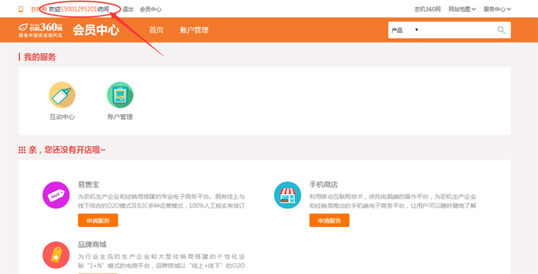Screen dimensions: 538x274
Task: Expand the 产品 search category dropdown
Action: click(x=405, y=30)
